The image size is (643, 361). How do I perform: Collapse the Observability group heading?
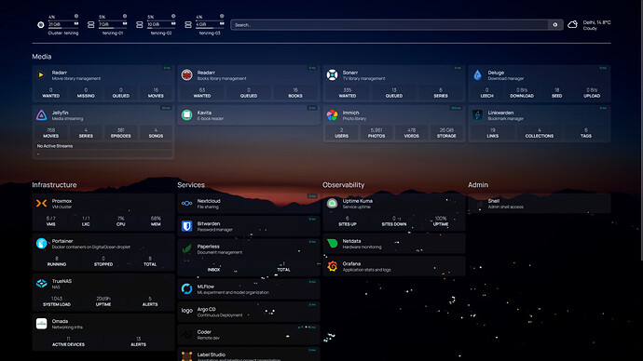(x=343, y=185)
